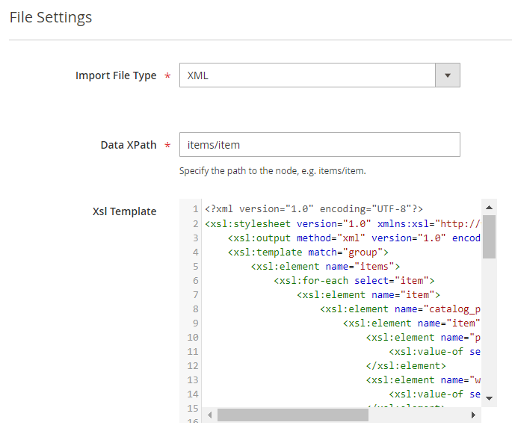Click the horizontal scroll left arrow

(209, 415)
